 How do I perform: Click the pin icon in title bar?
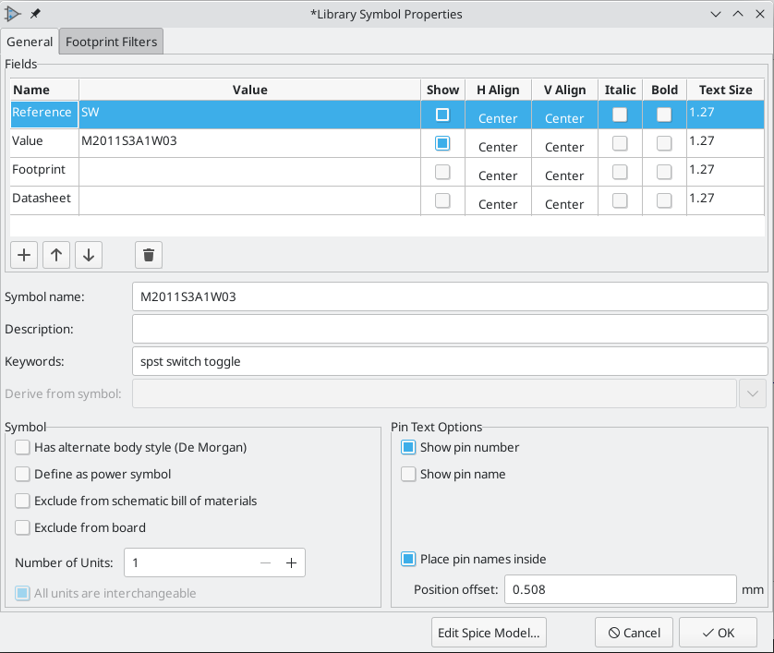[35, 14]
